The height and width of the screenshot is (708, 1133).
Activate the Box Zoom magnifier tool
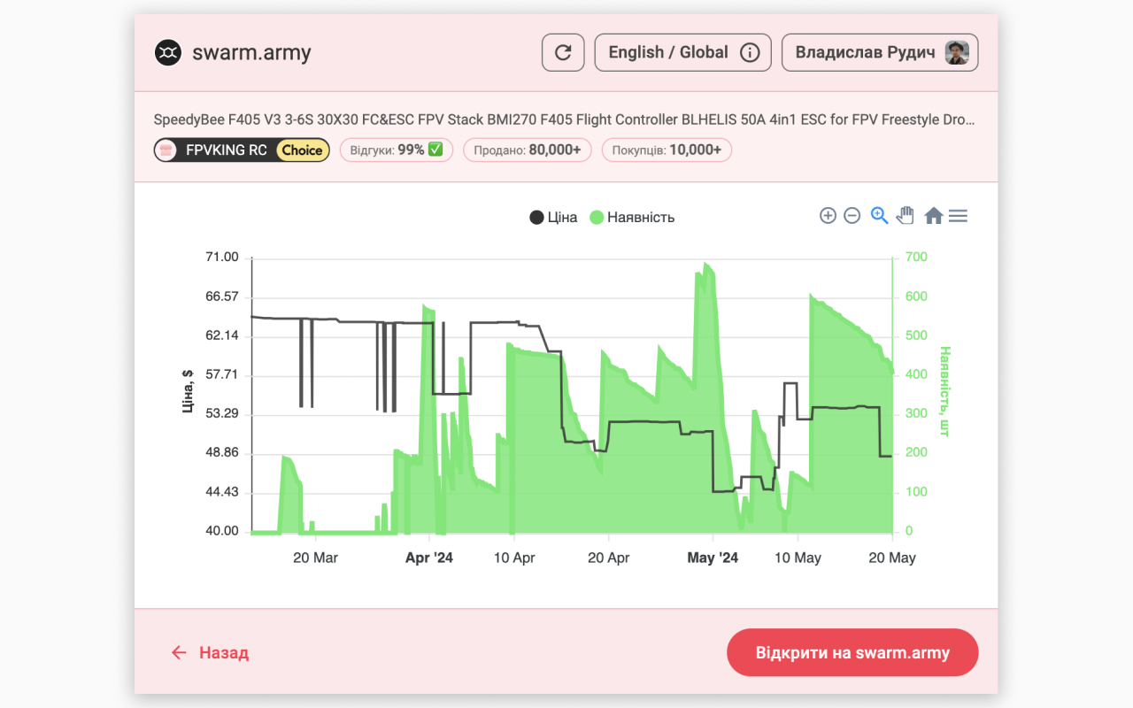coord(878,215)
